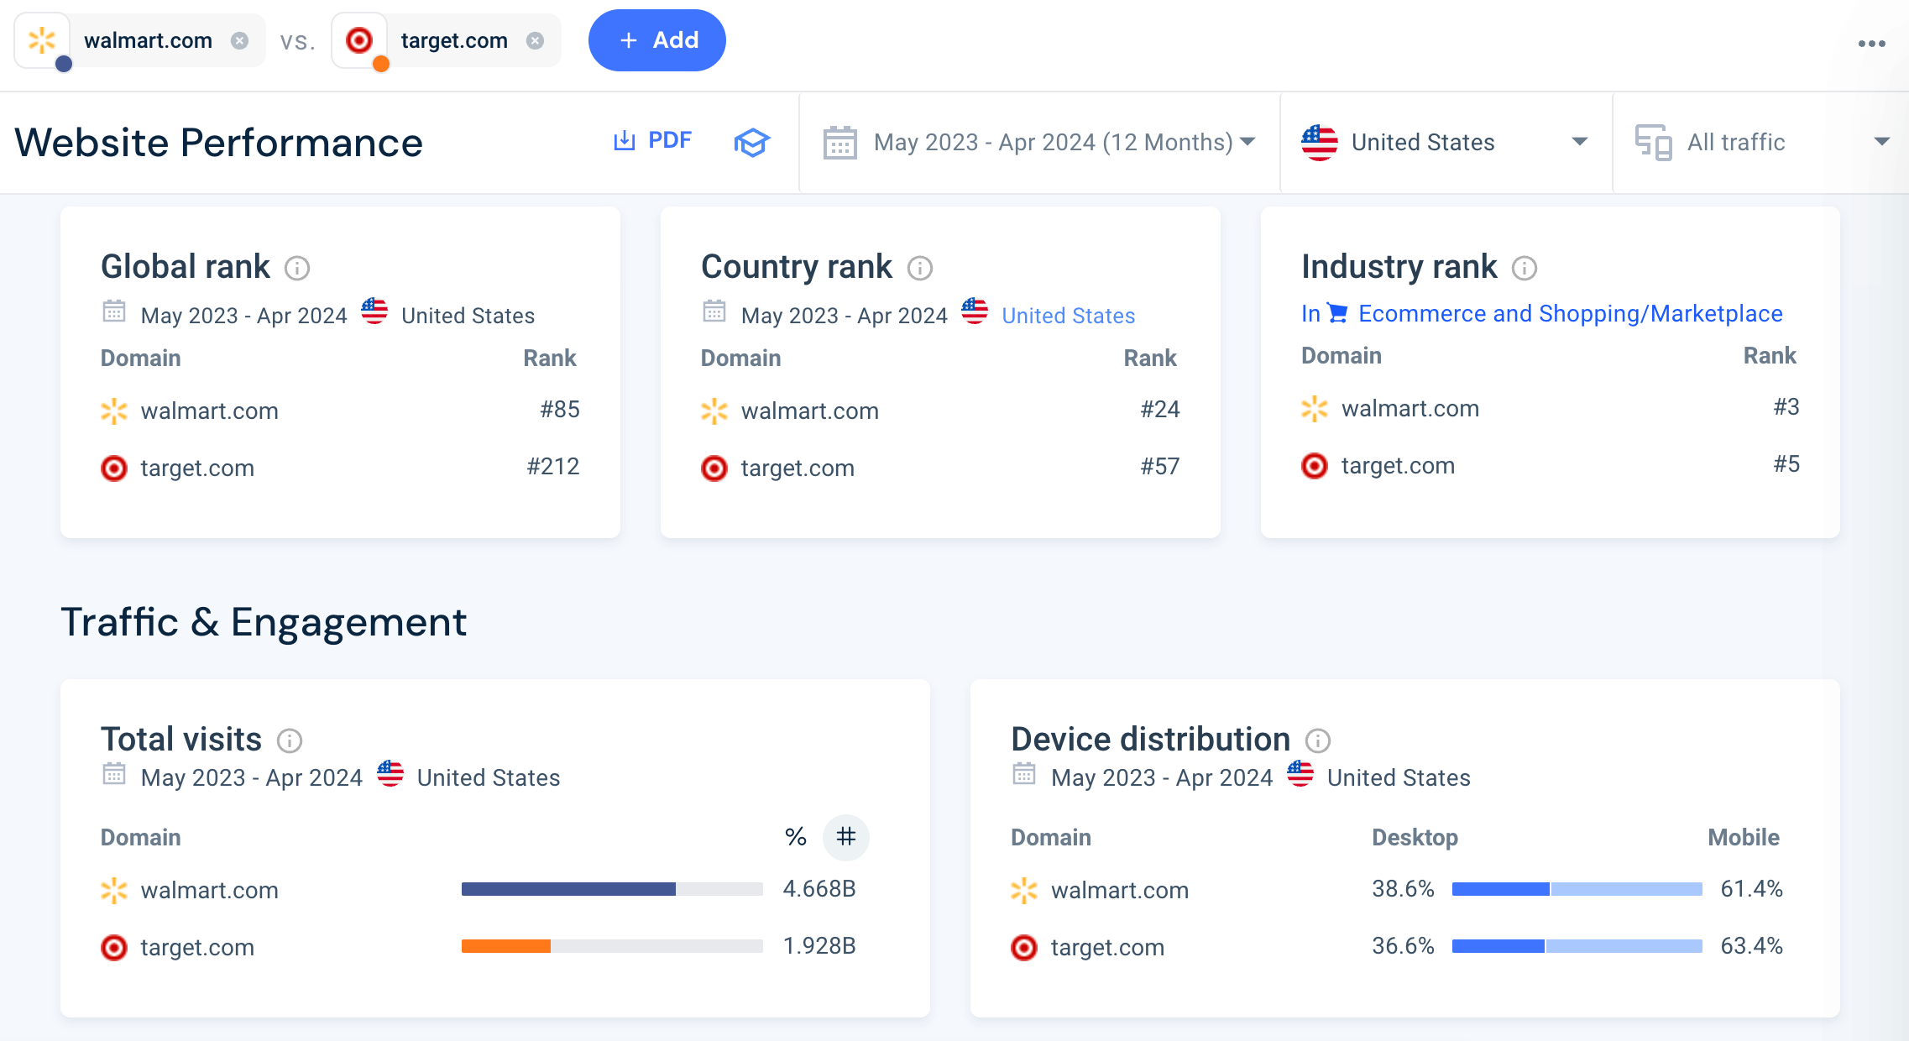Click the Global rank info icon
Image resolution: width=1909 pixels, height=1041 pixels.
pos(297,269)
